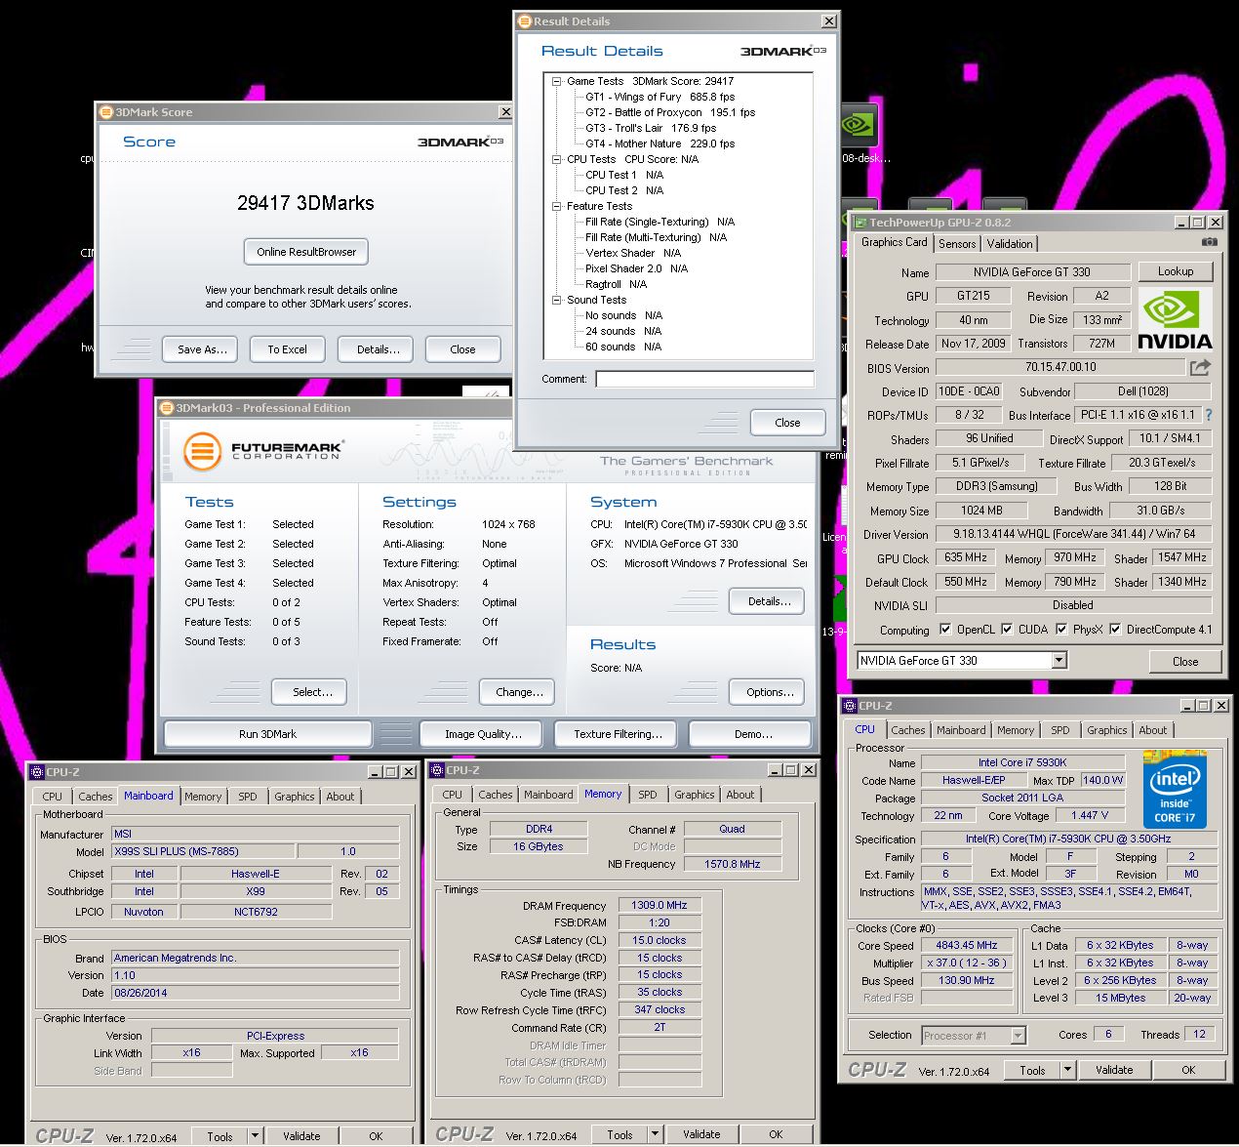Click the To Excel button
1239x1147 pixels.
pos(288,349)
